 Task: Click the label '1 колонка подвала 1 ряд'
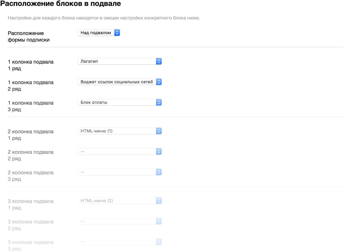tap(31, 65)
